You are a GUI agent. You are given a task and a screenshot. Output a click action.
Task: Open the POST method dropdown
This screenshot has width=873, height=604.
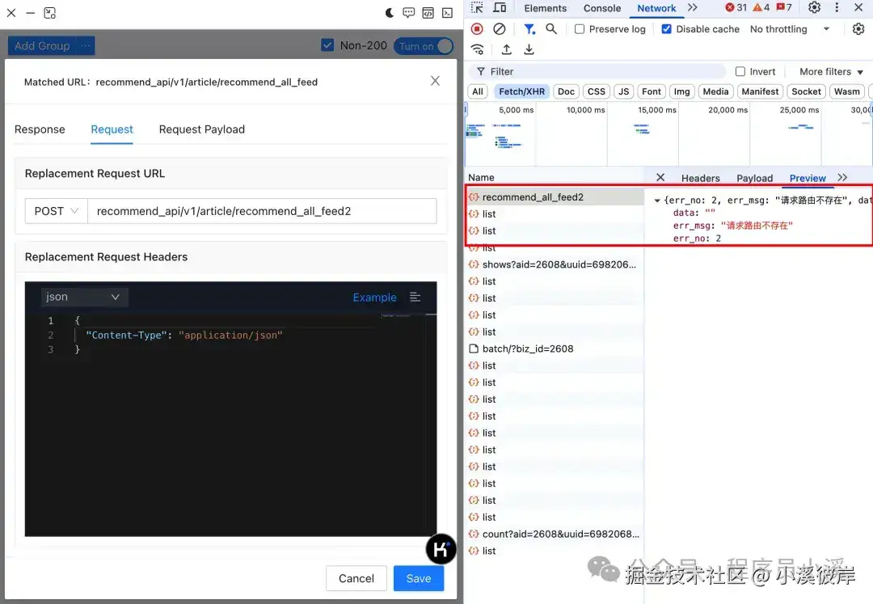click(57, 211)
